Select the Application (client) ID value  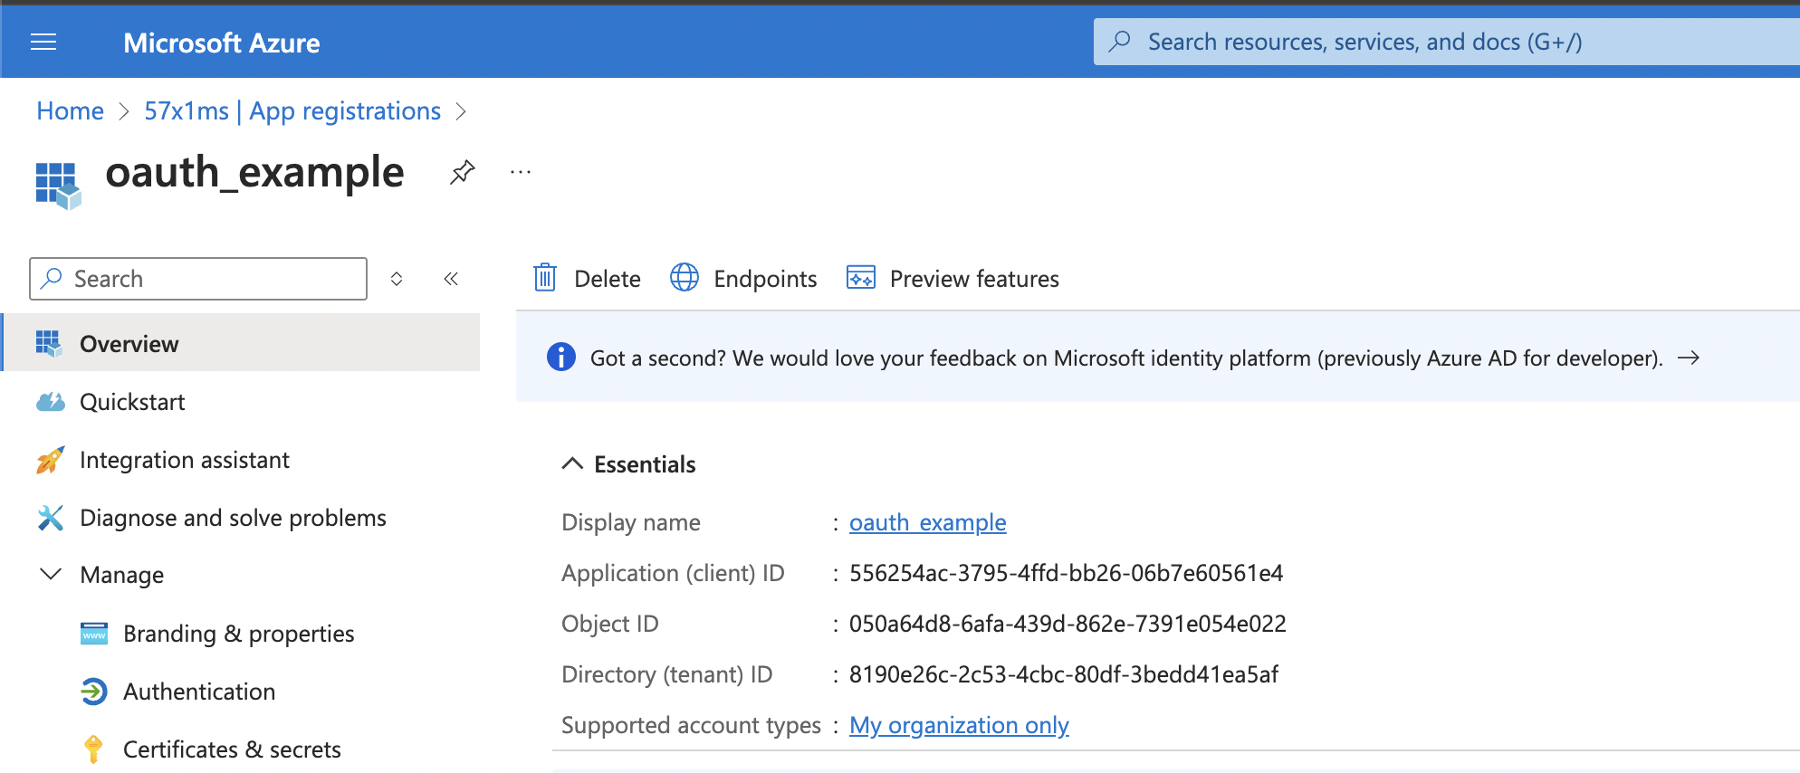pos(1067,573)
